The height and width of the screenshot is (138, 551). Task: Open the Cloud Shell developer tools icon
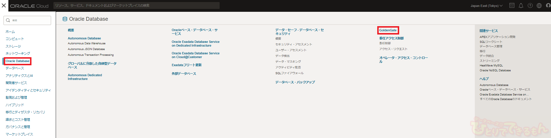(512, 6)
